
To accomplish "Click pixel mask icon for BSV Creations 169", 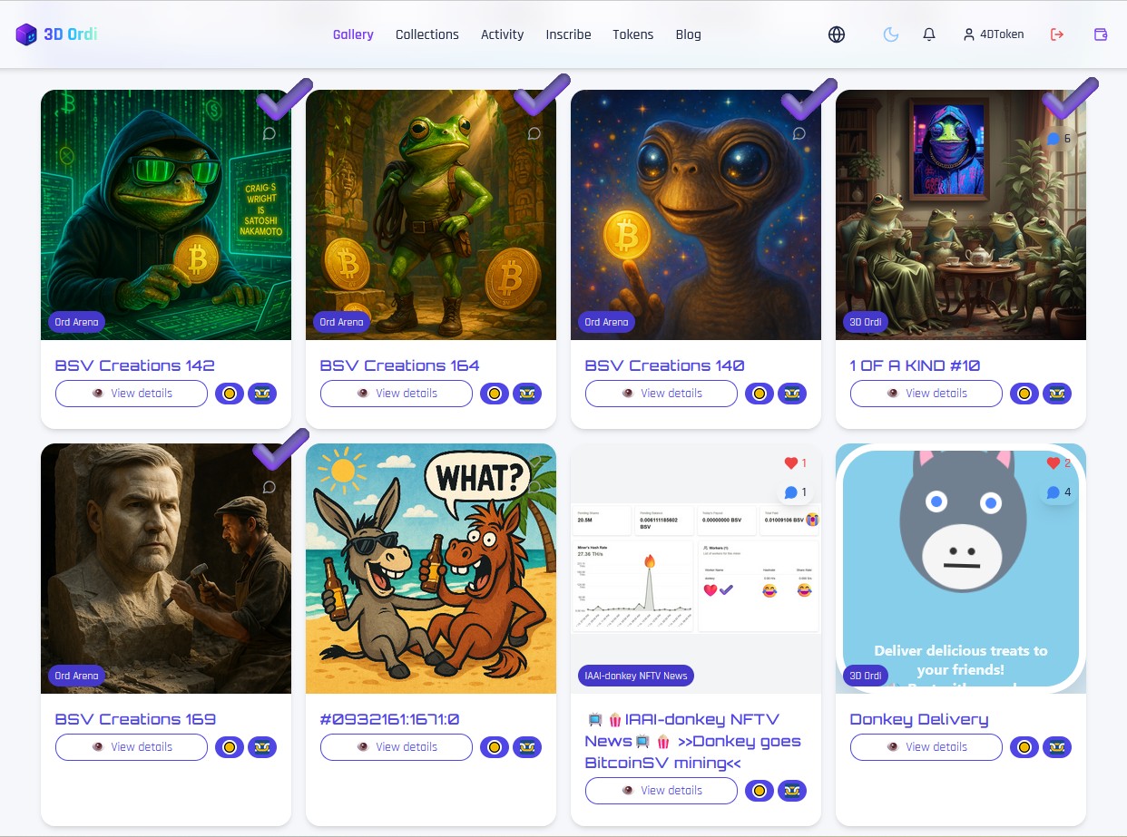I will point(262,747).
